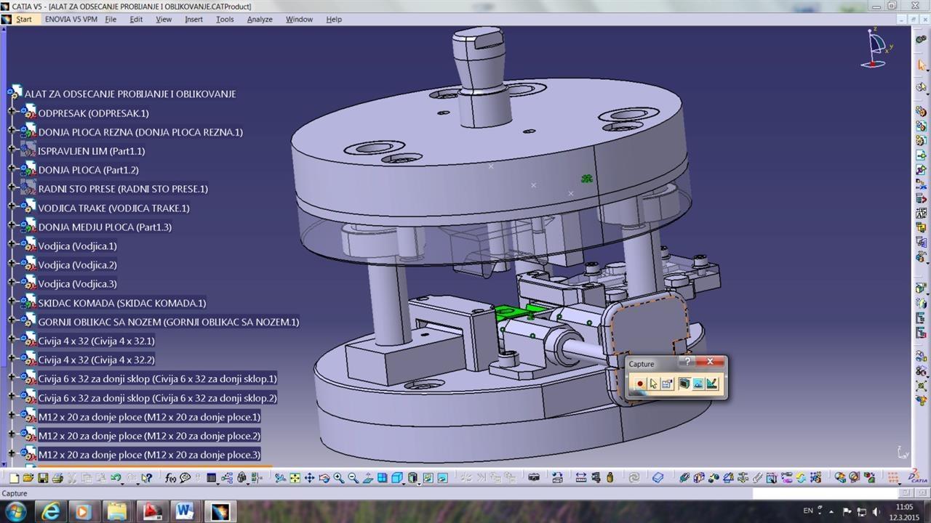Screen dimensions: 931x523
Task: Click the Multi-View icon
Action: pyautogui.click(x=382, y=478)
